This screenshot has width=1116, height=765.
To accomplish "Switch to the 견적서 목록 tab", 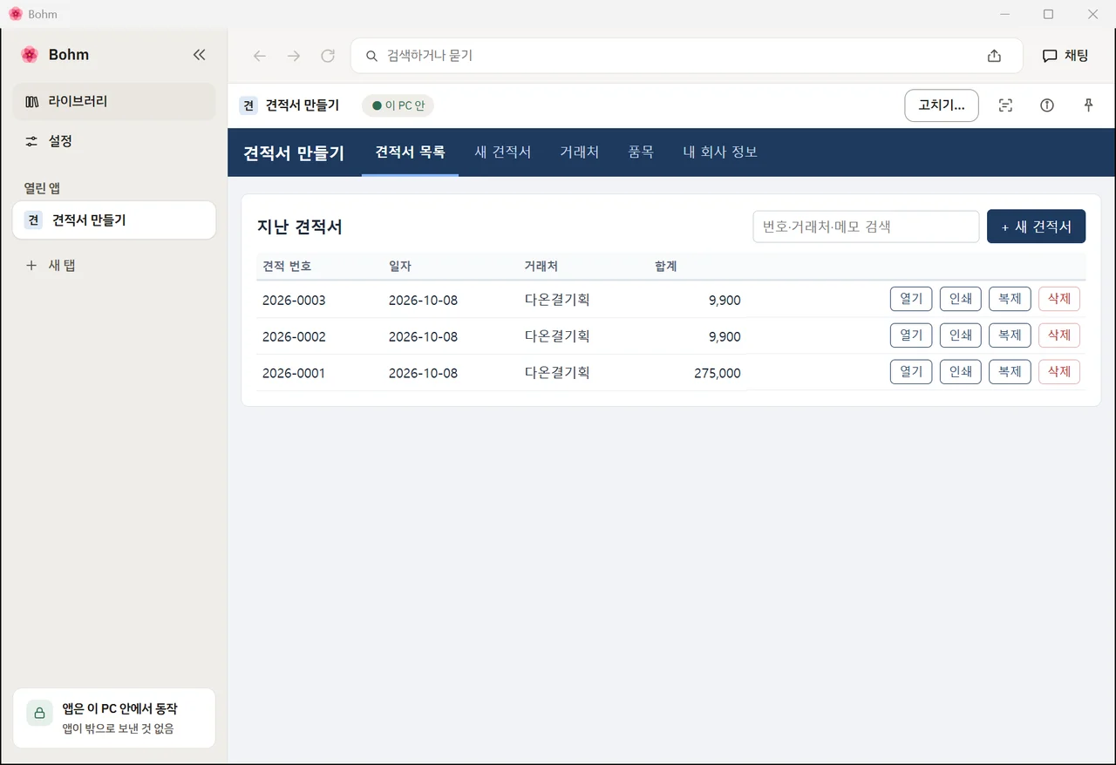I will [x=410, y=152].
